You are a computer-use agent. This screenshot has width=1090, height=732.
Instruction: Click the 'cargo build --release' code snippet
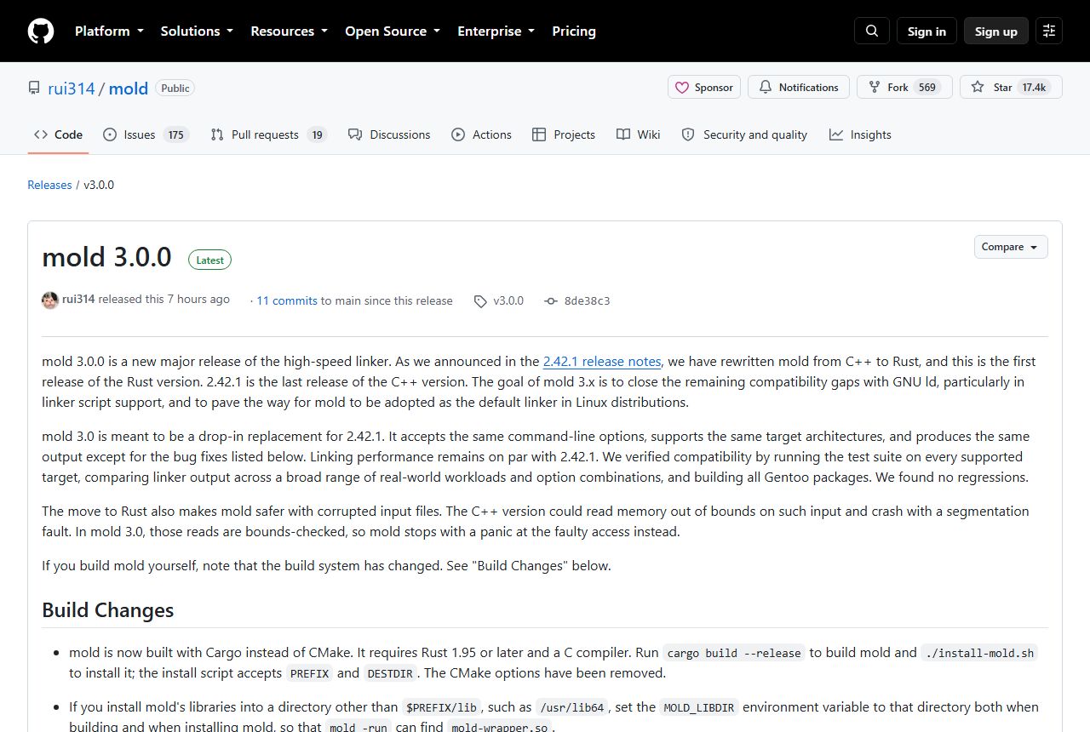coord(734,653)
